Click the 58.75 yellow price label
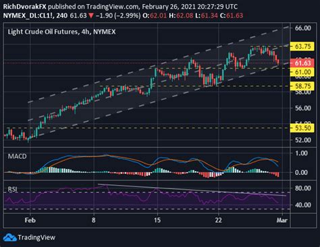The image size is (320, 247). click(x=302, y=86)
